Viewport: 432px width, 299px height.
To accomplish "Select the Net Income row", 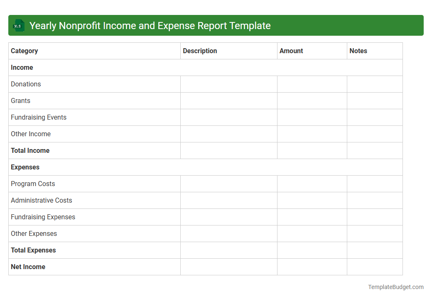I will [28, 267].
